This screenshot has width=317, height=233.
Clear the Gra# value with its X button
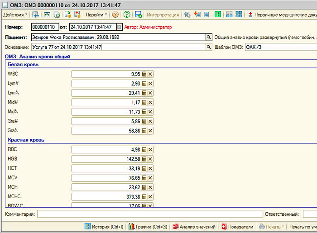tap(150, 121)
